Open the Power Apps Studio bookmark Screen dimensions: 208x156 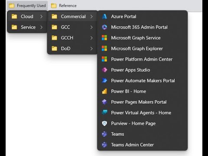click(143, 70)
